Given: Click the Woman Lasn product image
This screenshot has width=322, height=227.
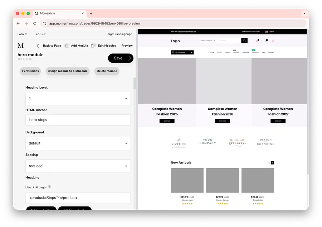Looking at the screenshot, I should 187,180.
